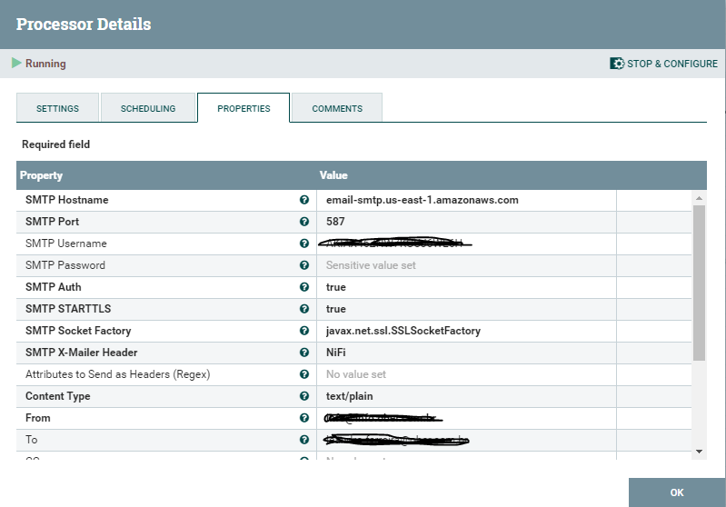Click help icon for SMTP Auth
Screen dimensions: 726x507
[x=304, y=286]
